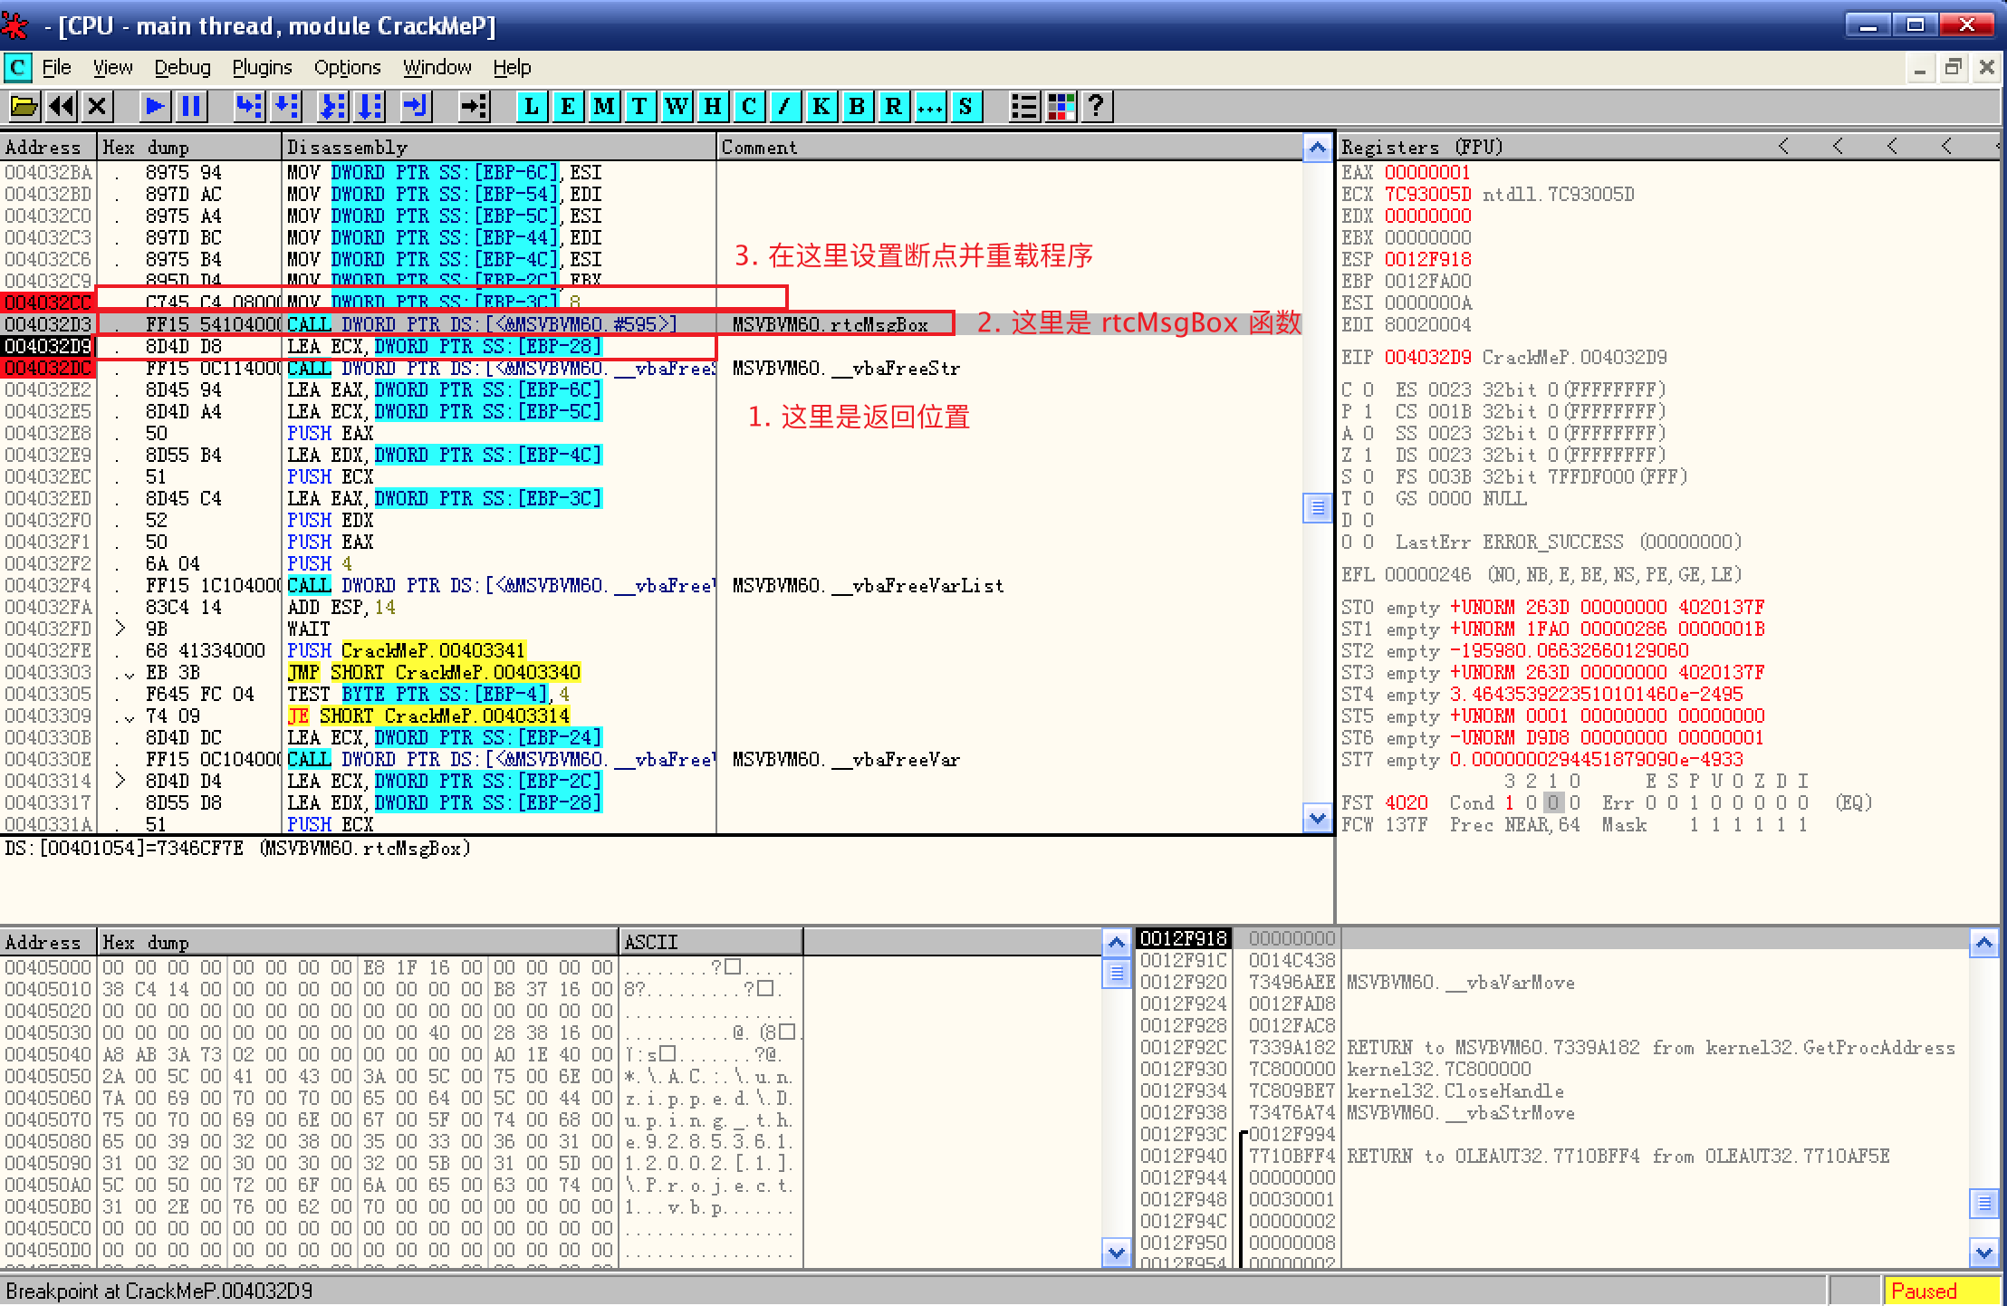Screen dimensions: 2007x1306
Task: Show Executable modules with E button
Action: point(568,107)
